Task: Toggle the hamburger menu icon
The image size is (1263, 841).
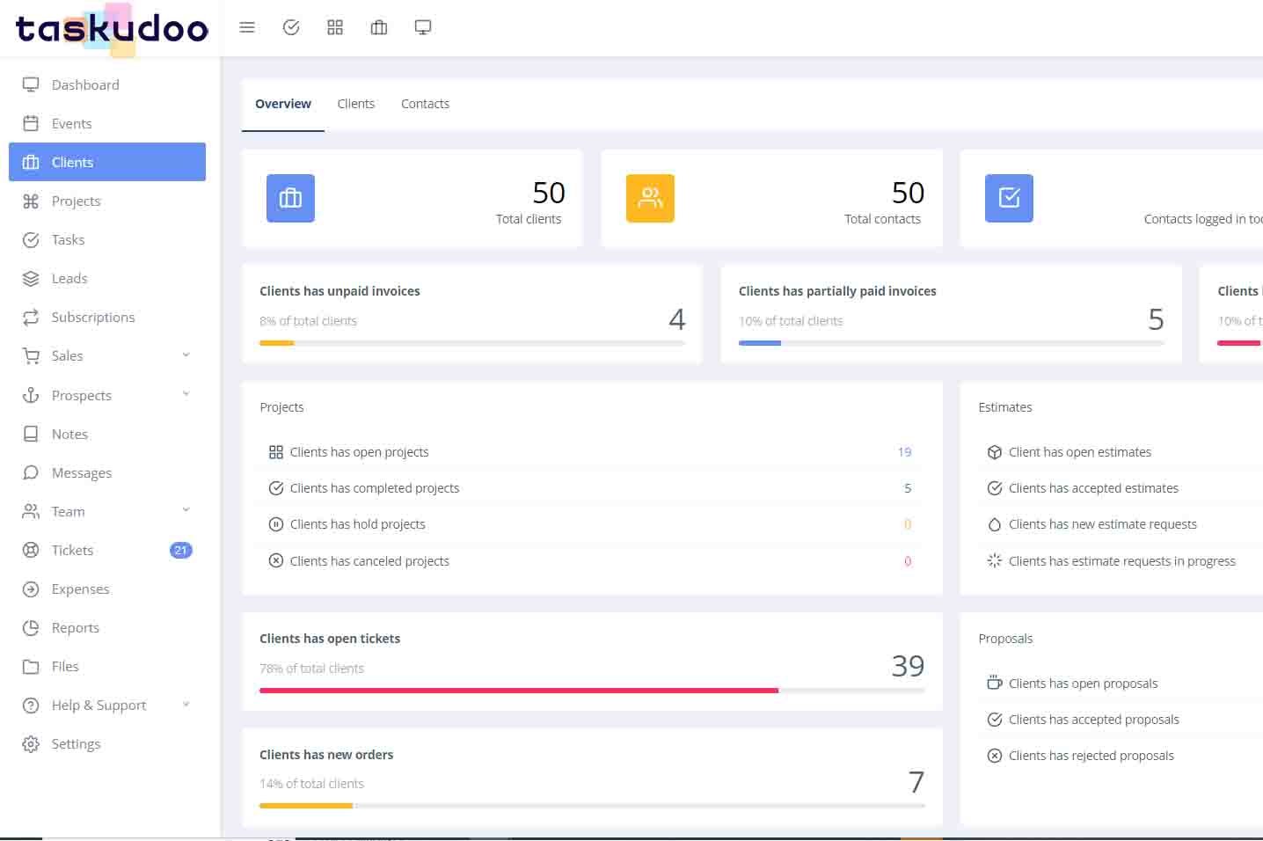Action: click(x=247, y=27)
